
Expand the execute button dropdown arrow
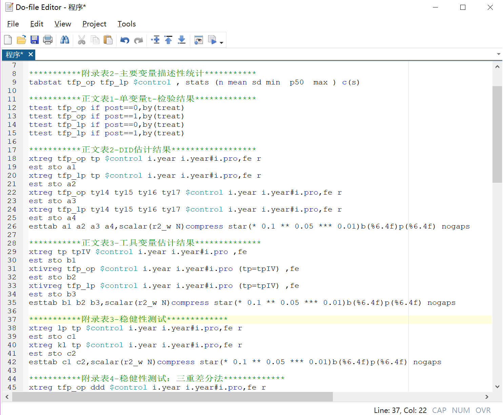click(x=222, y=42)
